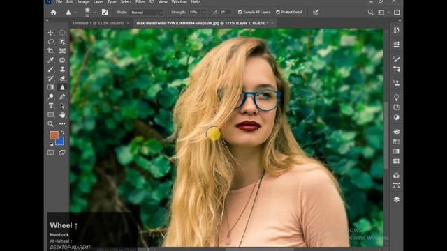
Task: Open the Brush Preset picker dropdown
Action: click(94, 13)
